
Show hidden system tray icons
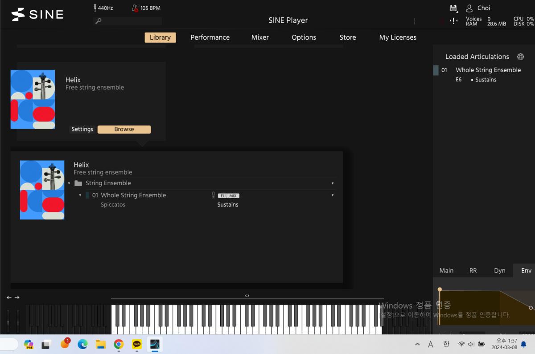(x=417, y=344)
